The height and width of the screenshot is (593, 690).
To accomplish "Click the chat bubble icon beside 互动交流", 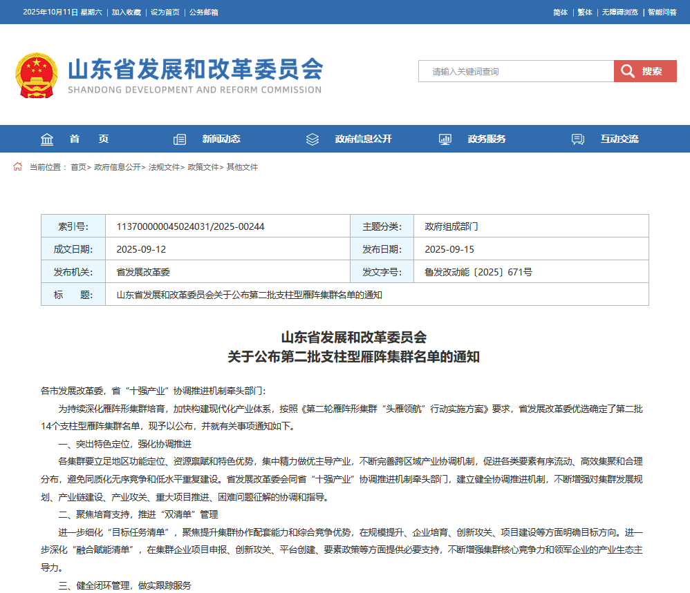I will [x=578, y=139].
